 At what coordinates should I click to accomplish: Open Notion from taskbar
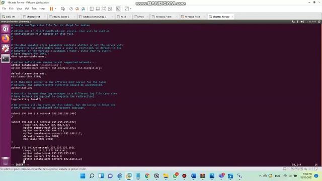(156, 176)
